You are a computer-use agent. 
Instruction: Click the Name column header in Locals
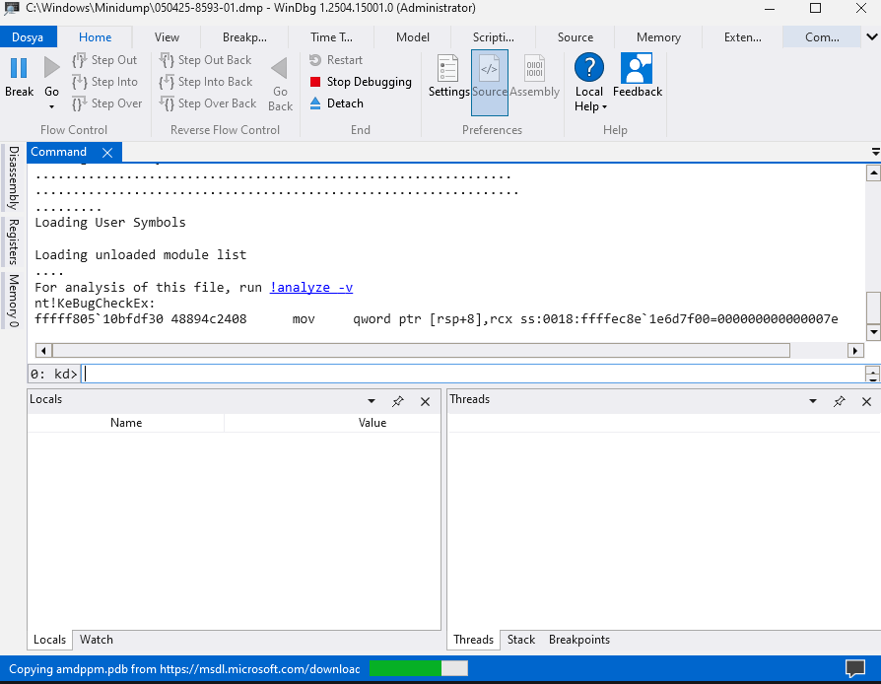[x=126, y=423]
